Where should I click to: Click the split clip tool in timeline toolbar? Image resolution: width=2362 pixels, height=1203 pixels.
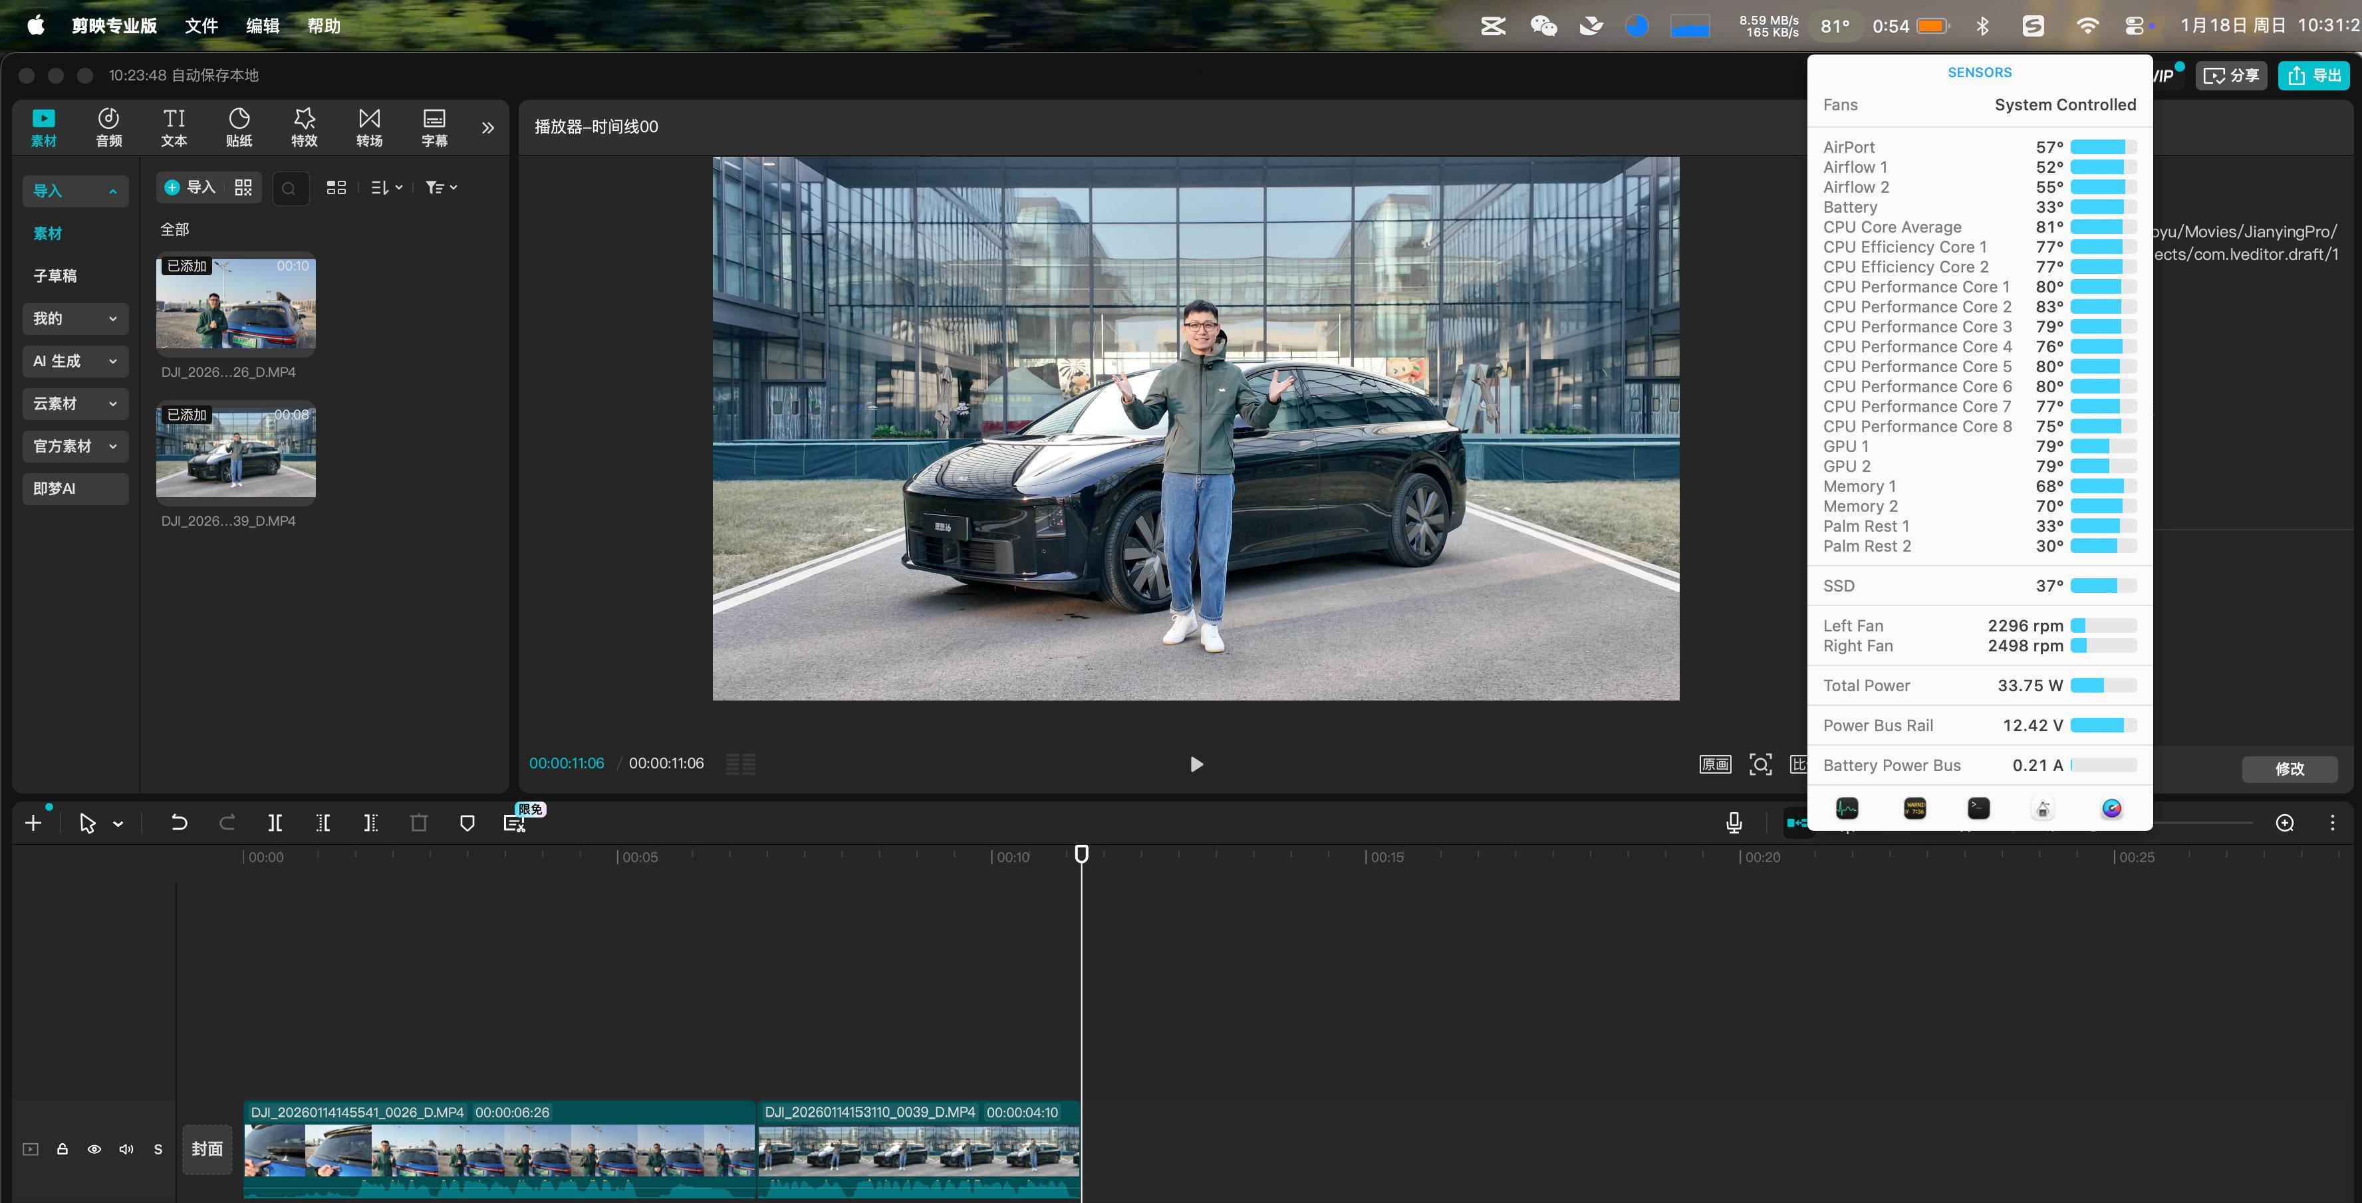pyautogui.click(x=274, y=823)
